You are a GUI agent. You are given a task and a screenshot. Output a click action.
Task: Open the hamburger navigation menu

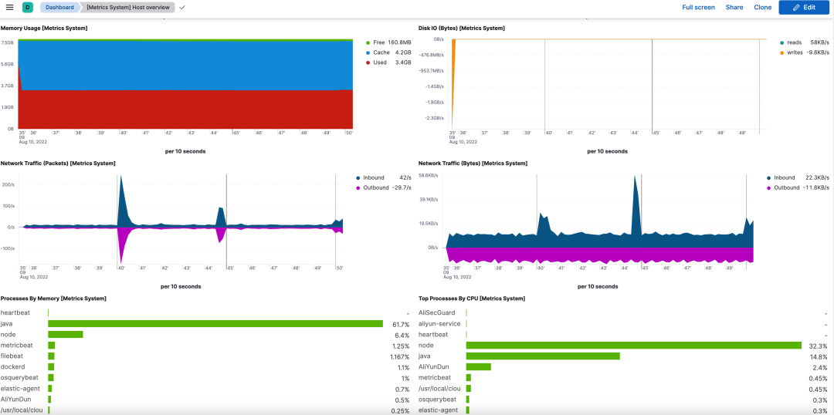coord(9,8)
